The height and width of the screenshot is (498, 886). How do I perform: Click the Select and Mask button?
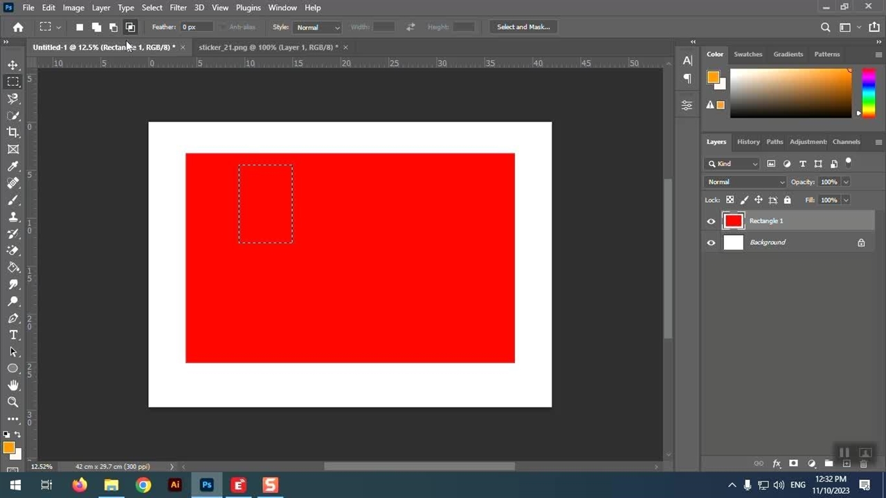pos(523,27)
